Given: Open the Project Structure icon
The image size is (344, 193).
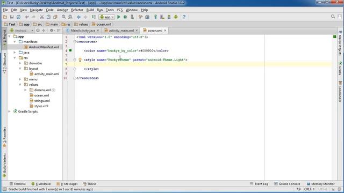Looking at the screenshot, I should tap(147, 17).
